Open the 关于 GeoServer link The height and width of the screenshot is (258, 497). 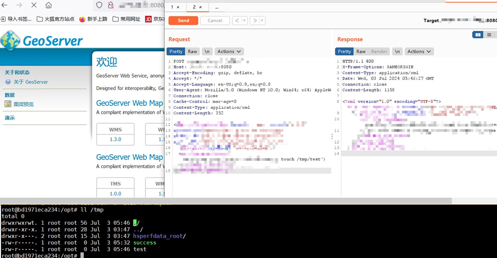(30, 82)
